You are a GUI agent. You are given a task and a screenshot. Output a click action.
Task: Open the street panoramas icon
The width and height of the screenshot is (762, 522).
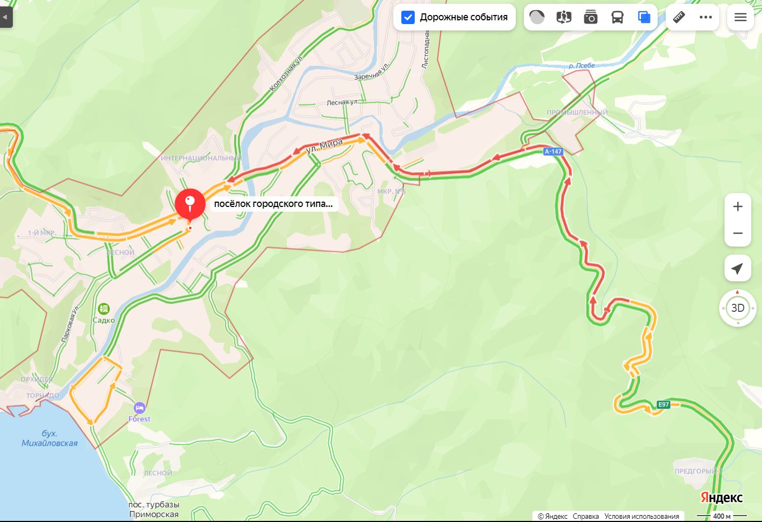coord(564,17)
